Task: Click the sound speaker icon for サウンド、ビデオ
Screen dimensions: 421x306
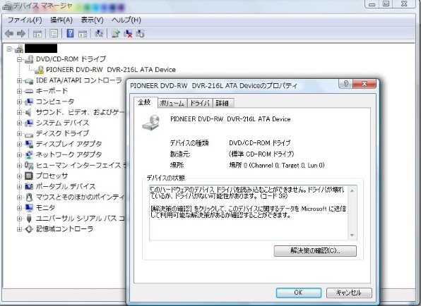Action: click(28, 112)
